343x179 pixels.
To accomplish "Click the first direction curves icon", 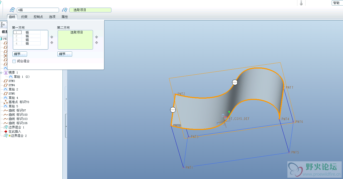I will tap(12, 10).
